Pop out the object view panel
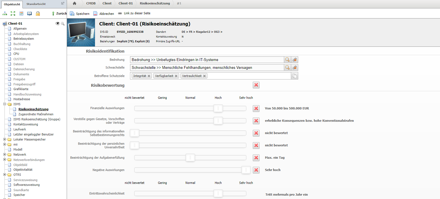The width and height of the screenshot is (440, 199). 63,3
